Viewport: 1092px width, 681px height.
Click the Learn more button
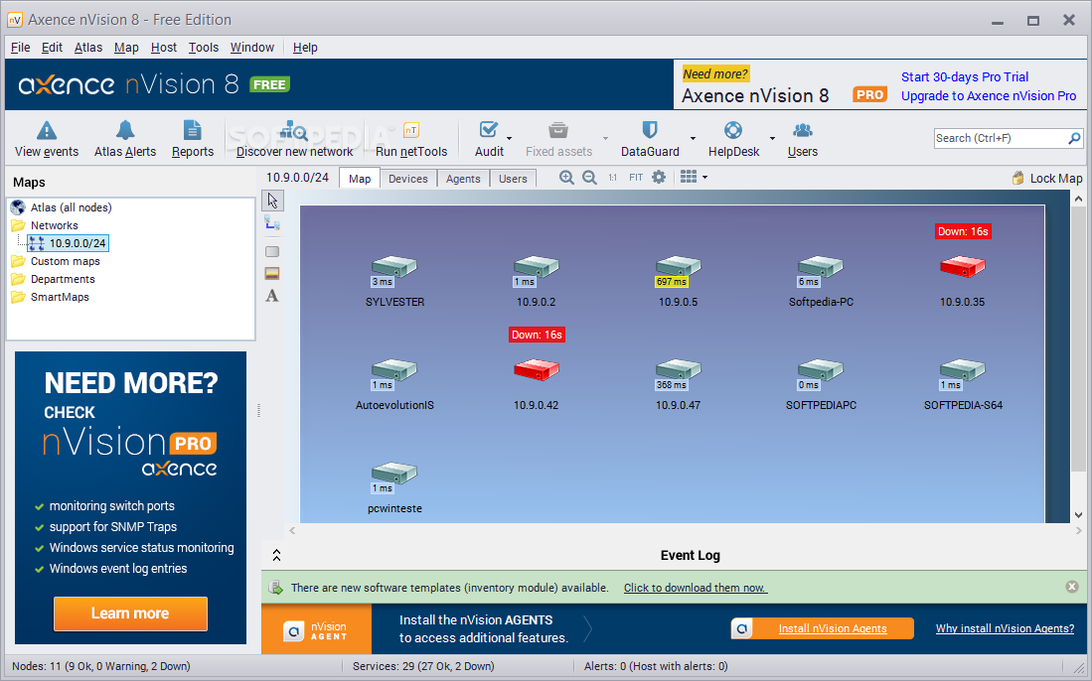[x=130, y=613]
